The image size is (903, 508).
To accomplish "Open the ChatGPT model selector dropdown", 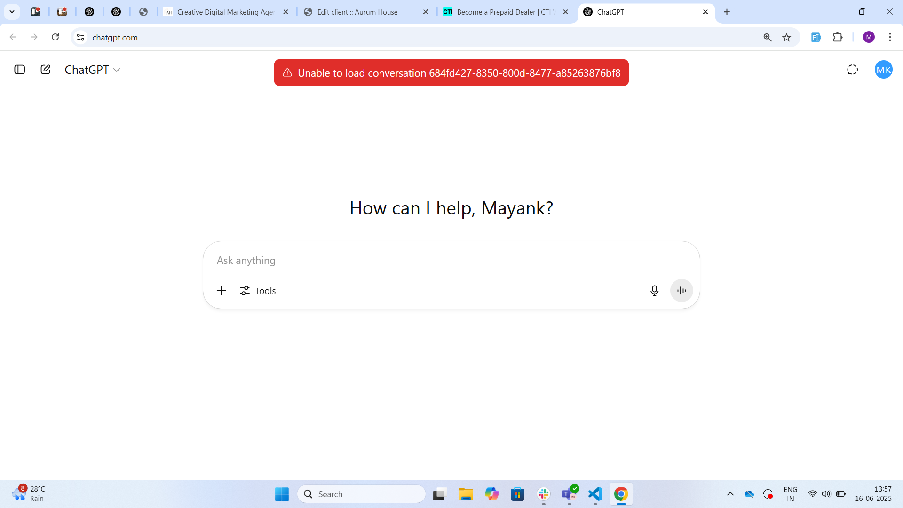I will 92,70.
